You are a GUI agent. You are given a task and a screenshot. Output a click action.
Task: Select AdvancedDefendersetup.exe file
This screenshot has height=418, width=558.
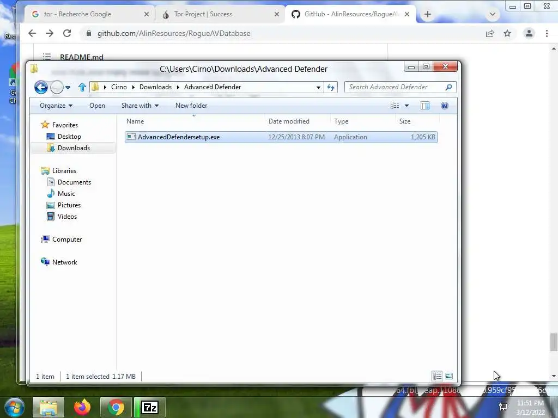coord(281,137)
